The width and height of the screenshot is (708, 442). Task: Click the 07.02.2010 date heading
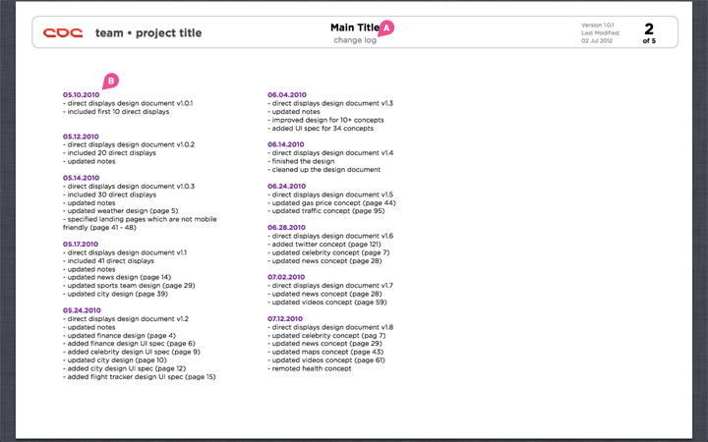point(287,277)
